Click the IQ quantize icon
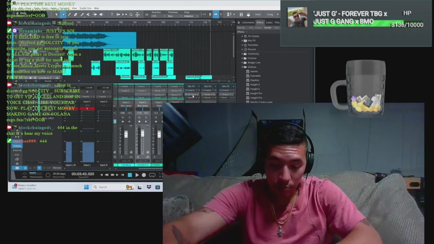 point(147,15)
